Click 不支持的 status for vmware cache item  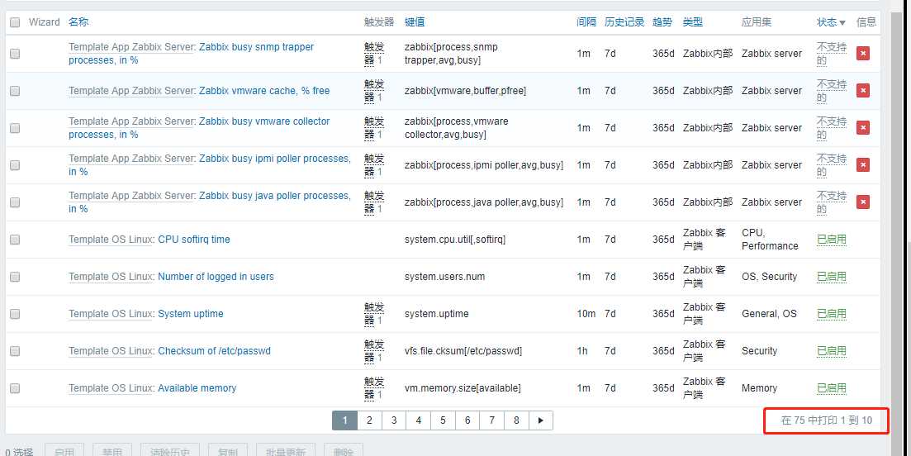click(x=832, y=91)
